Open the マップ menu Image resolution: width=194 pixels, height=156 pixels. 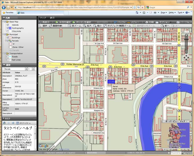click(x=43, y=18)
